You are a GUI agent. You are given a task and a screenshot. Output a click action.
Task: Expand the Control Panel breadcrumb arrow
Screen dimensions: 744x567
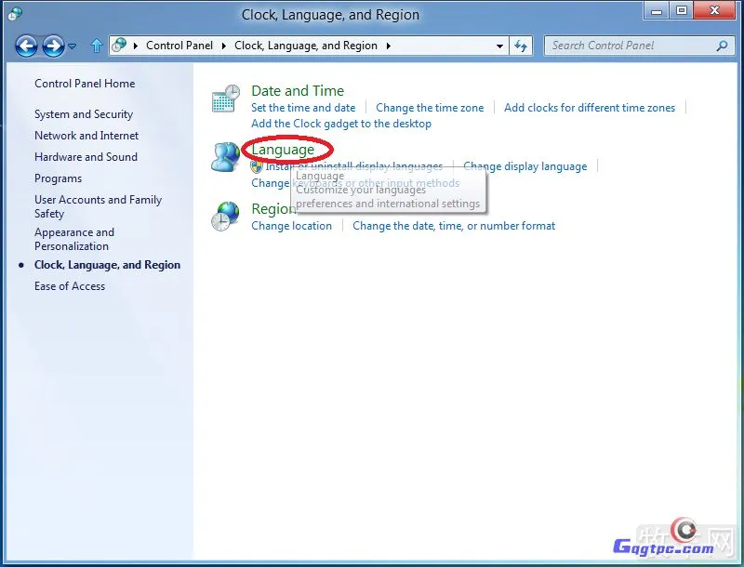[x=227, y=46]
